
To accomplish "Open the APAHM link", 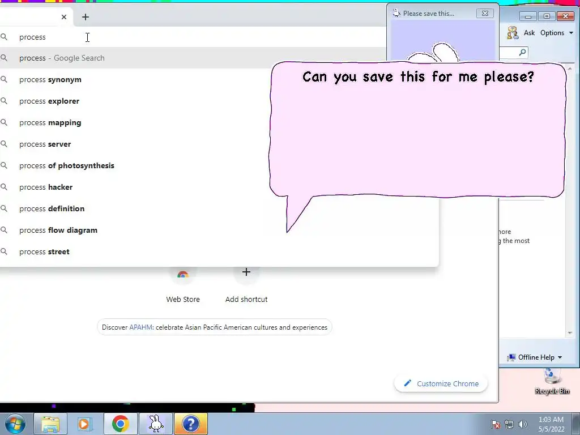I will [140, 327].
